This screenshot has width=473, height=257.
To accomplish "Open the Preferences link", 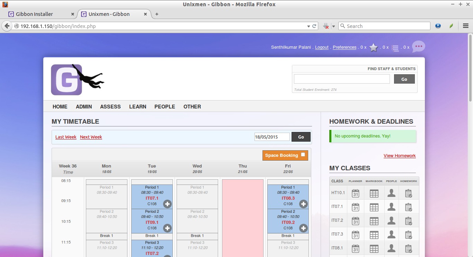I will click(345, 47).
